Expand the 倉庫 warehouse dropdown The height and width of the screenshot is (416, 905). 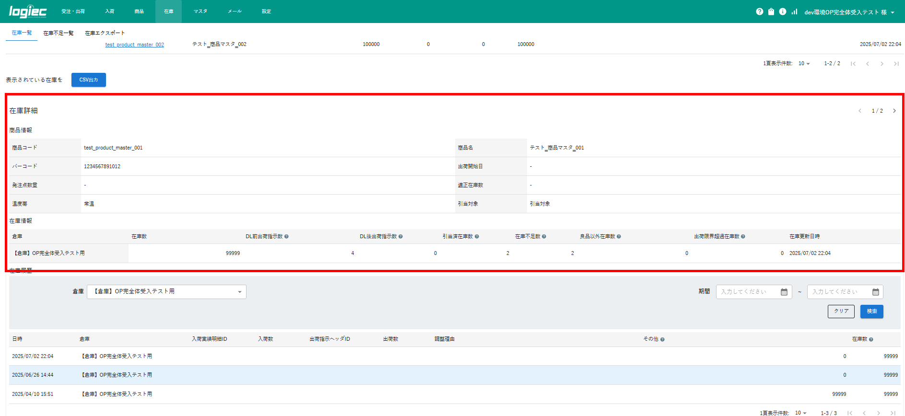point(166,292)
